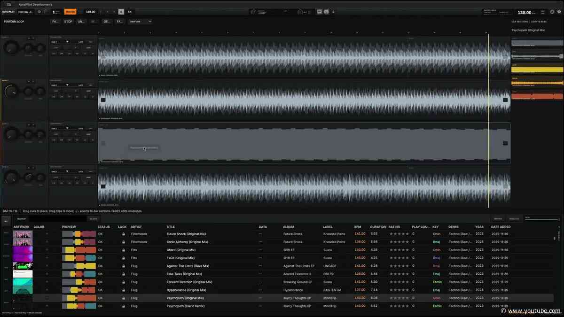Click the lock icon for Forward Direction
This screenshot has height=317, width=564.
click(x=123, y=282)
